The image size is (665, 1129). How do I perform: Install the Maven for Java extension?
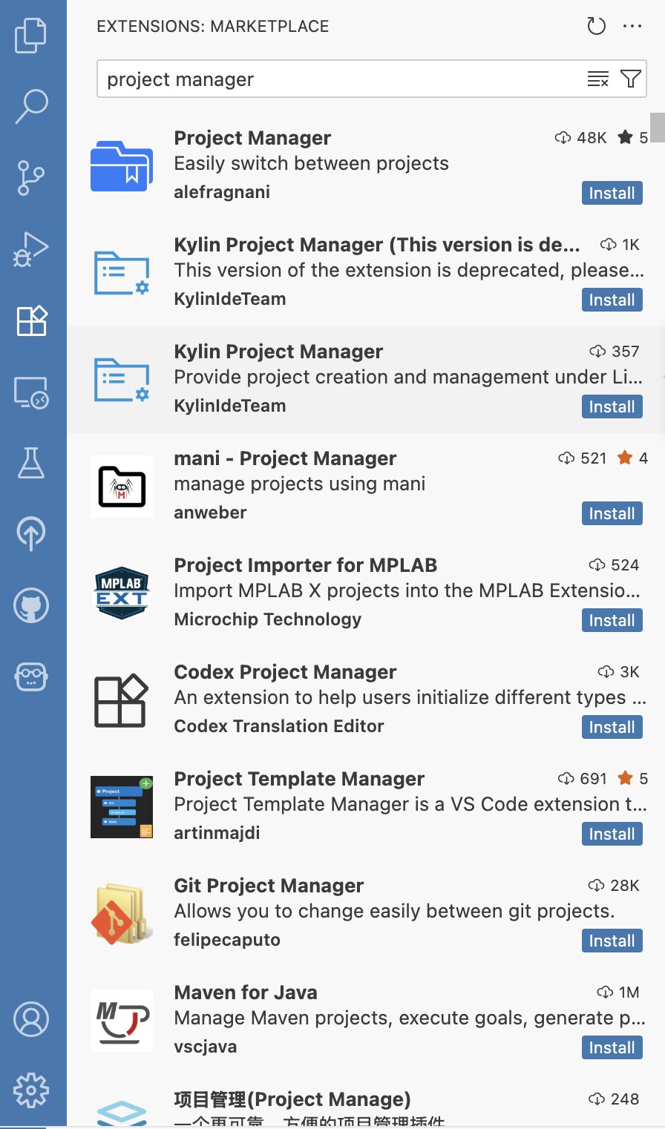612,1047
